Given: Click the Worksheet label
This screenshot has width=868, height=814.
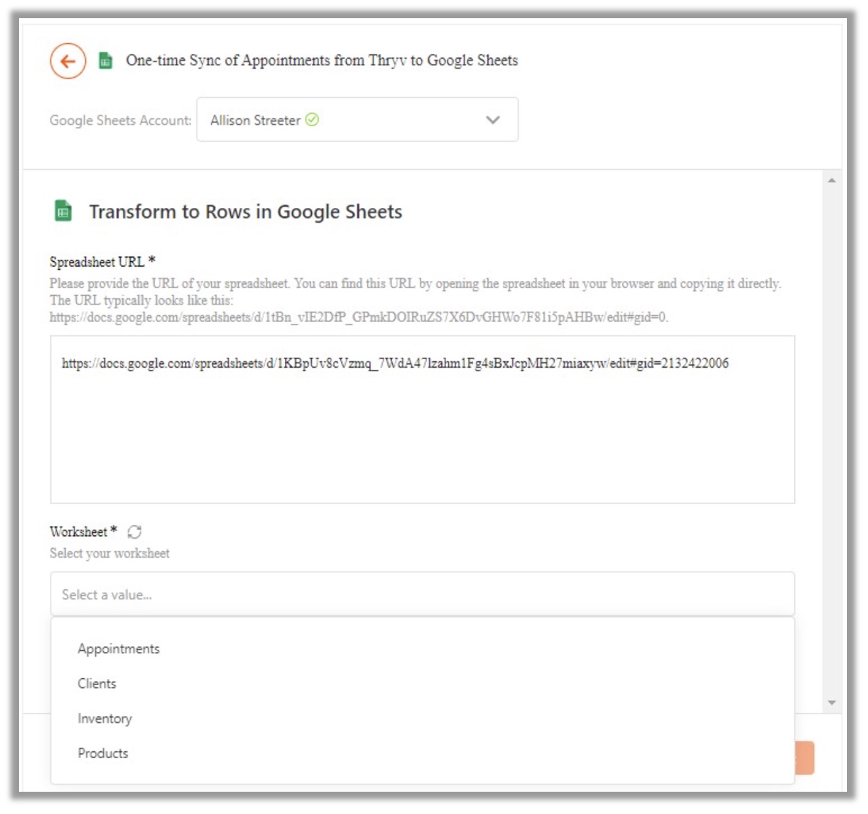Looking at the screenshot, I should [x=83, y=531].
